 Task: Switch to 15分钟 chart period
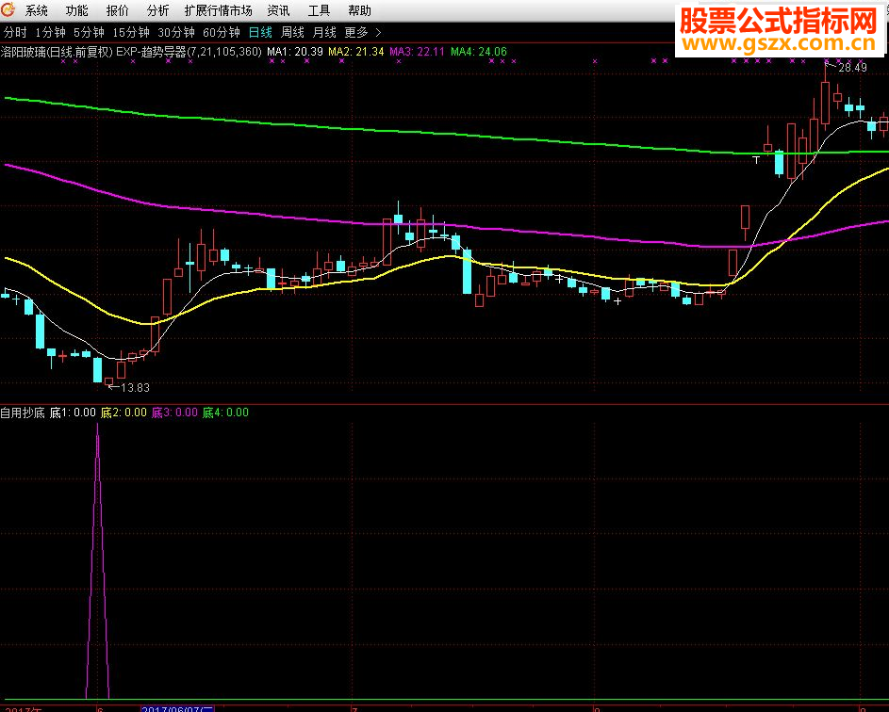(x=131, y=33)
